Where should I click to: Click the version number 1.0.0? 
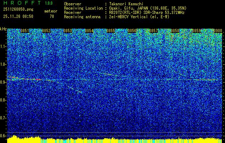pos(49,3)
